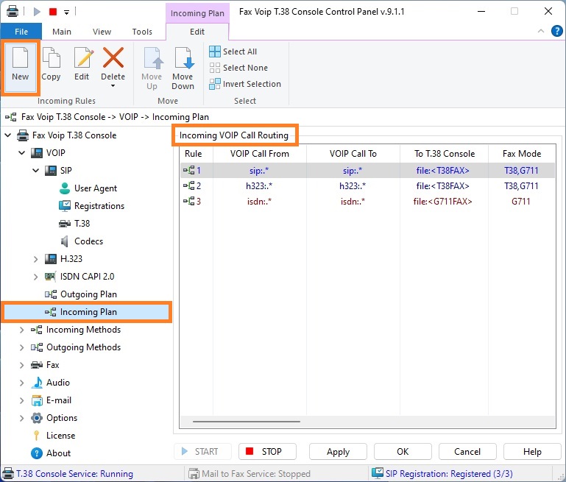566x482 pixels.
Task: Expand the Outgoing Methods tree node
Action: [x=21, y=347]
